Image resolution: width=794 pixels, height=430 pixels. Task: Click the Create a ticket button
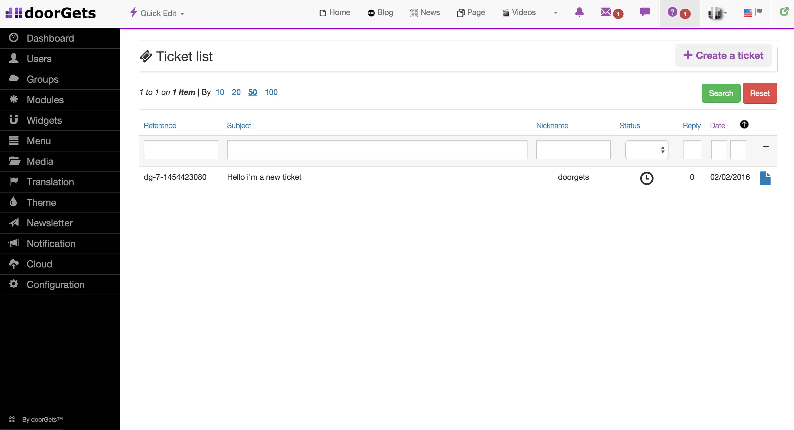(723, 55)
